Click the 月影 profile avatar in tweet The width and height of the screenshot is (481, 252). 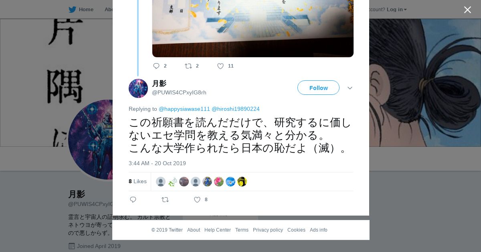click(138, 88)
